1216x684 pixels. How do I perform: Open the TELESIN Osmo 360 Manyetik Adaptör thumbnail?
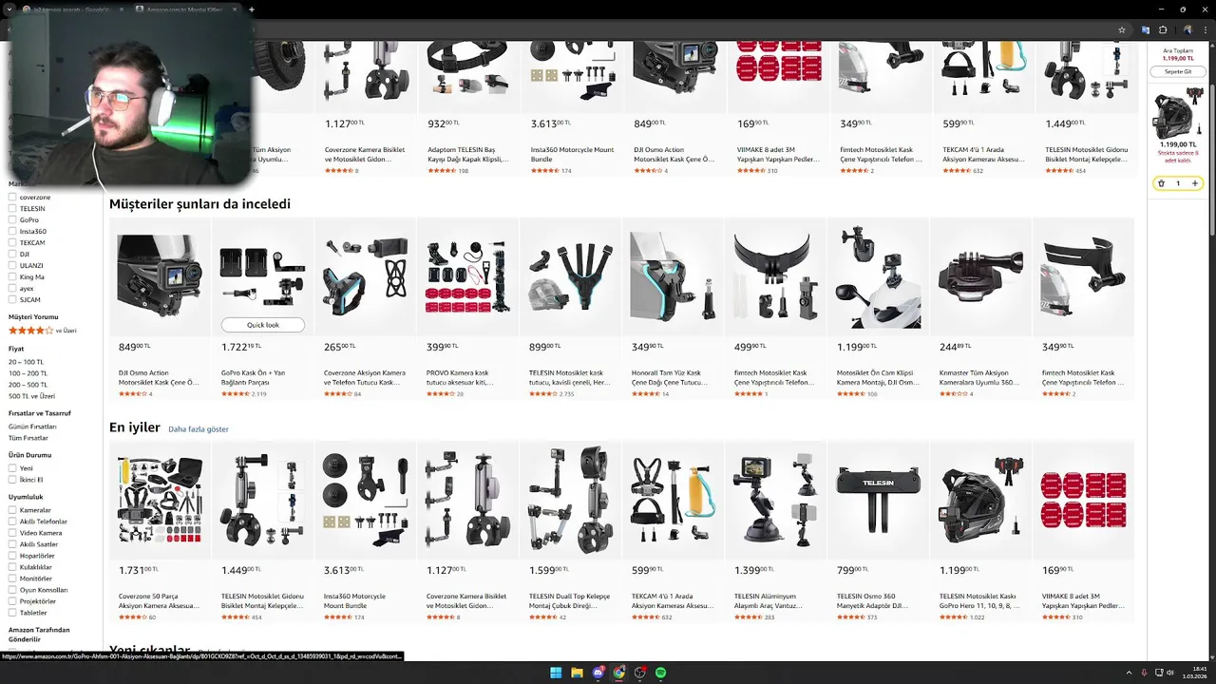pyautogui.click(x=878, y=500)
